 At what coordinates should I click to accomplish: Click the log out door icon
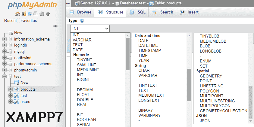[24, 14]
